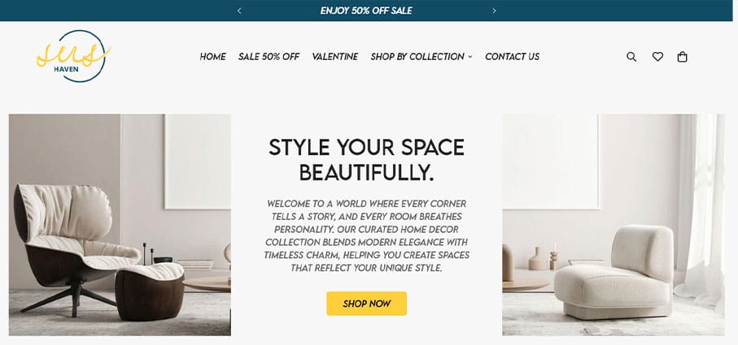Click the brown ottoman footstool in left photo
Image resolution: width=738 pixels, height=345 pixels.
(x=149, y=291)
